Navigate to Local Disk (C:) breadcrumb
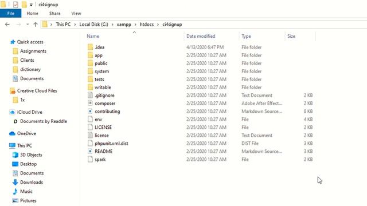Image resolution: width=367 pixels, height=206 pixels. (x=93, y=25)
